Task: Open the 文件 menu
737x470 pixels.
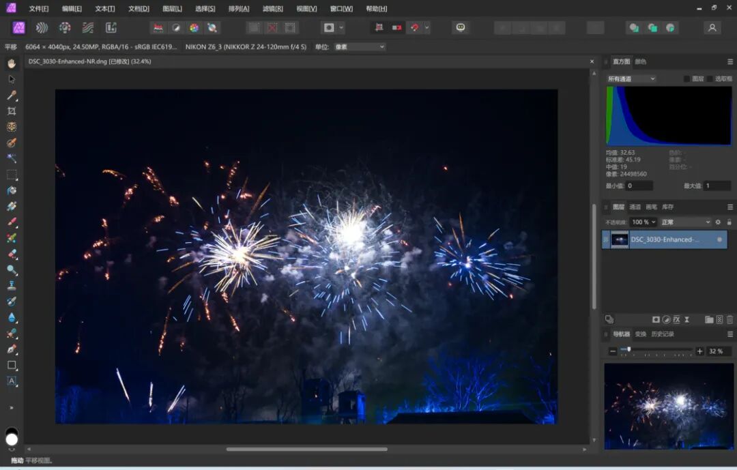Action: pos(38,8)
